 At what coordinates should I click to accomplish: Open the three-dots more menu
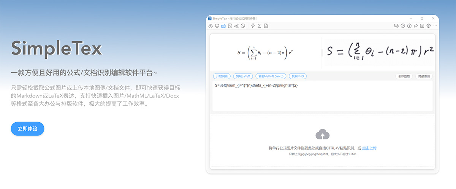pos(435,26)
